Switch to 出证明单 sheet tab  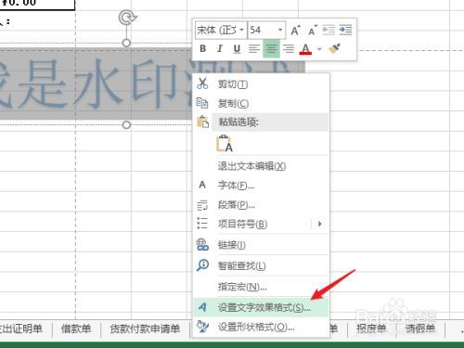coord(21,329)
